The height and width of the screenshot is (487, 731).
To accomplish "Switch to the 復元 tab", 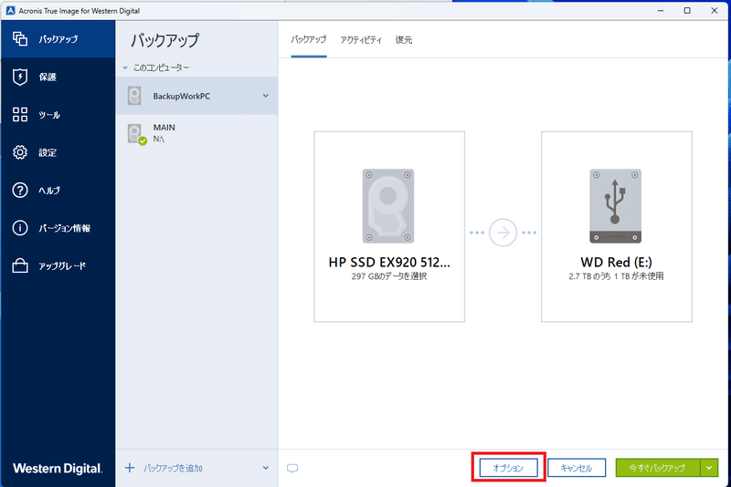I will click(x=404, y=40).
